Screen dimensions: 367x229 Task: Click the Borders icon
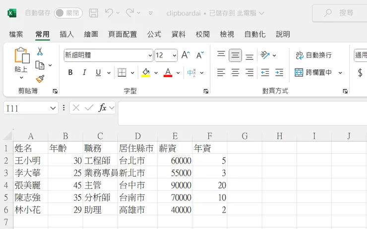pyautogui.click(x=122, y=73)
